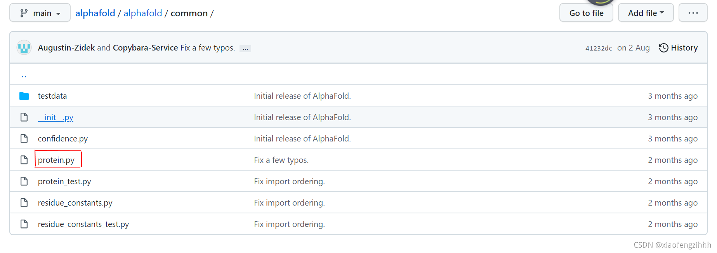Image resolution: width=717 pixels, height=253 pixels.
Task: Open the 'Fix a few typos.' header commit
Action: coord(208,48)
